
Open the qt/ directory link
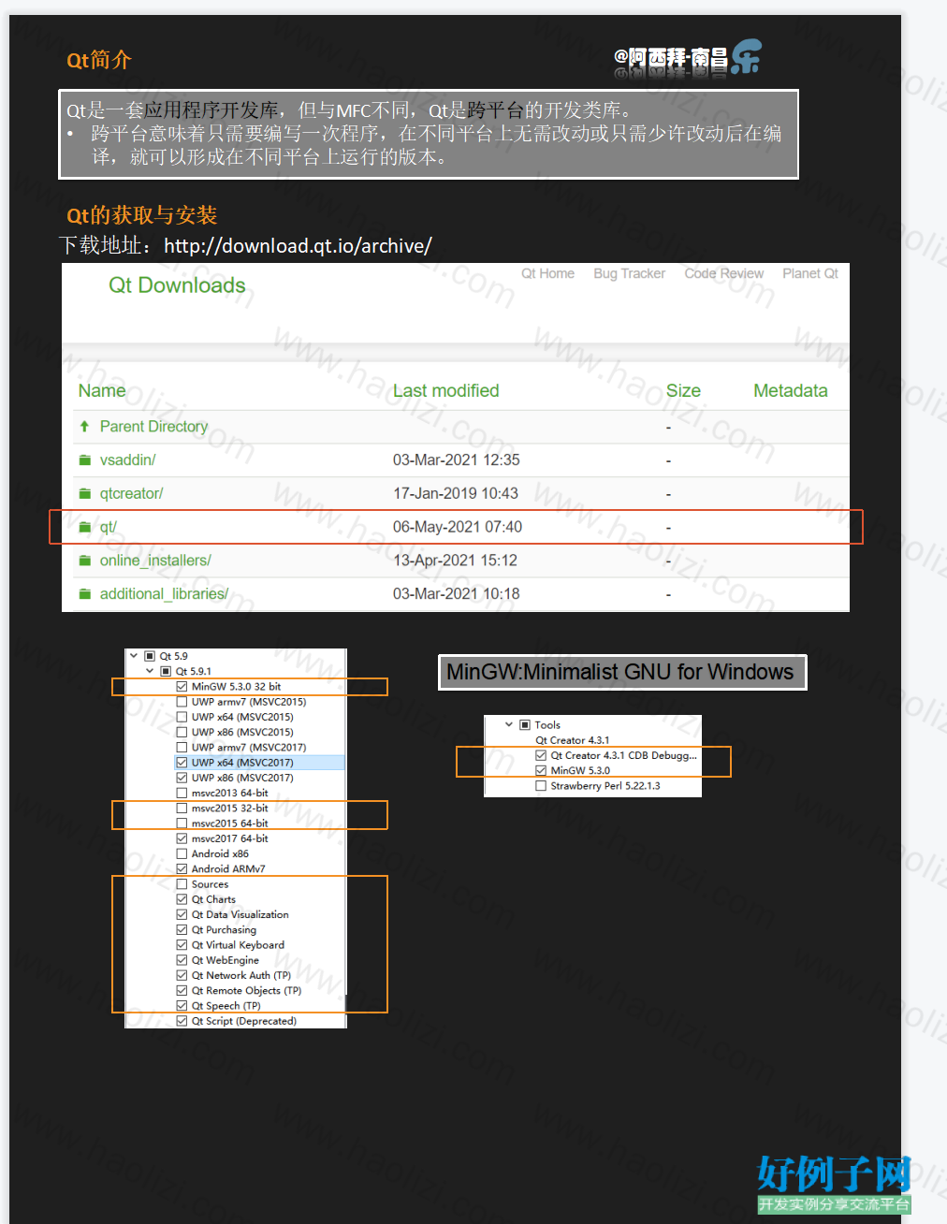(109, 527)
